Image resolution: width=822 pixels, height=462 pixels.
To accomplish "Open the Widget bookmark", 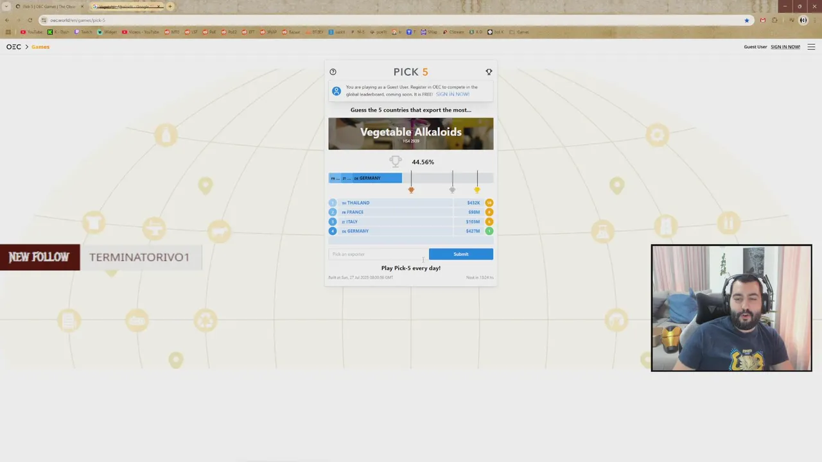I will (107, 32).
